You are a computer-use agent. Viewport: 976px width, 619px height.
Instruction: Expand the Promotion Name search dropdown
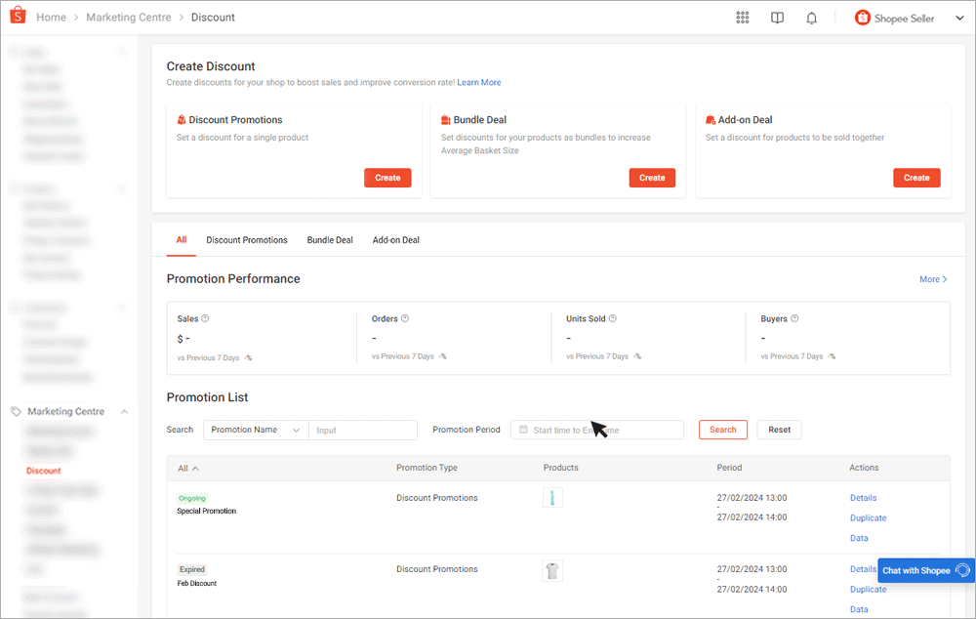point(256,430)
